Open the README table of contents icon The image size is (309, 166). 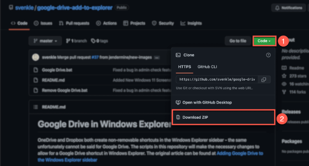(x=35, y=107)
